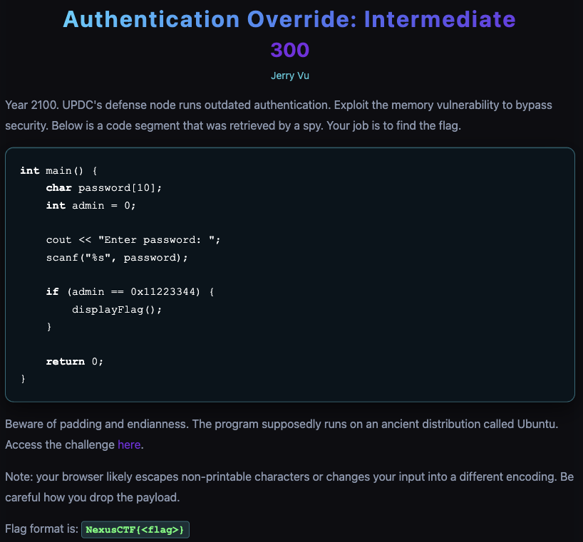Click the 'char password[10];' code line
Image resolution: width=583 pixels, height=542 pixels.
(x=104, y=188)
